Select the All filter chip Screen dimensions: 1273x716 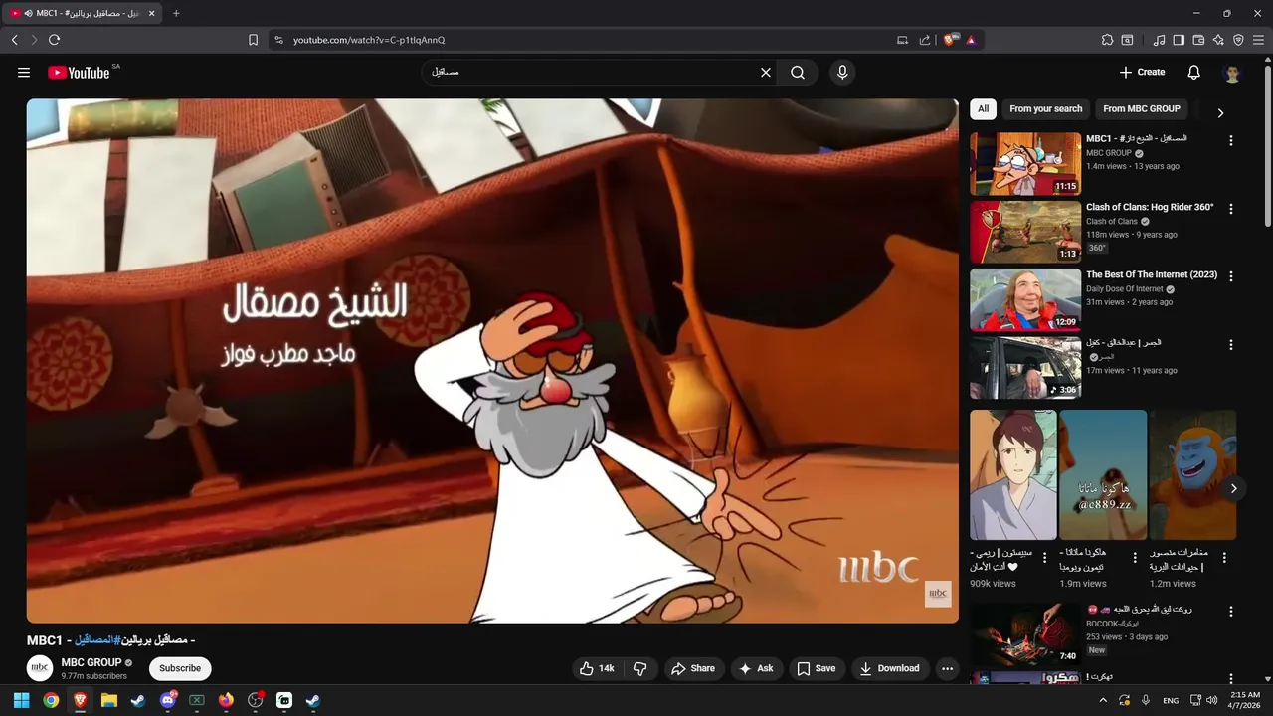983,109
